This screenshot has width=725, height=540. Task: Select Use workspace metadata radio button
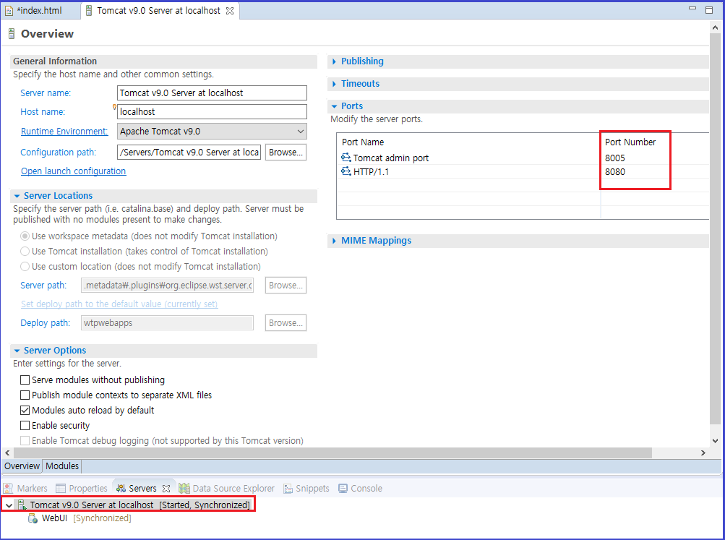pyautogui.click(x=25, y=236)
